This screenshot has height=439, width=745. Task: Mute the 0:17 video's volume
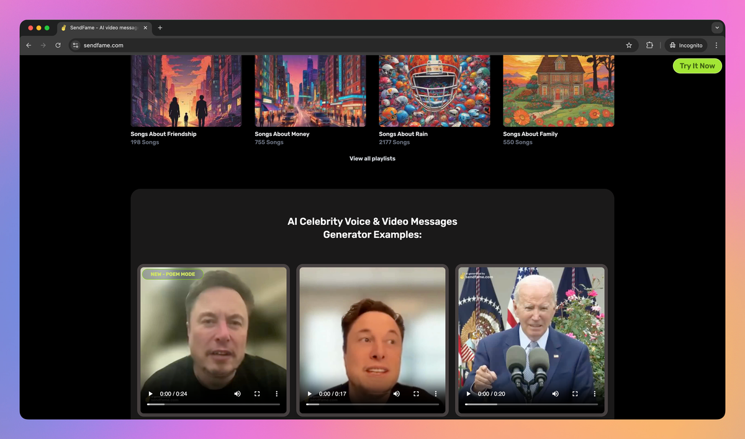pyautogui.click(x=396, y=394)
